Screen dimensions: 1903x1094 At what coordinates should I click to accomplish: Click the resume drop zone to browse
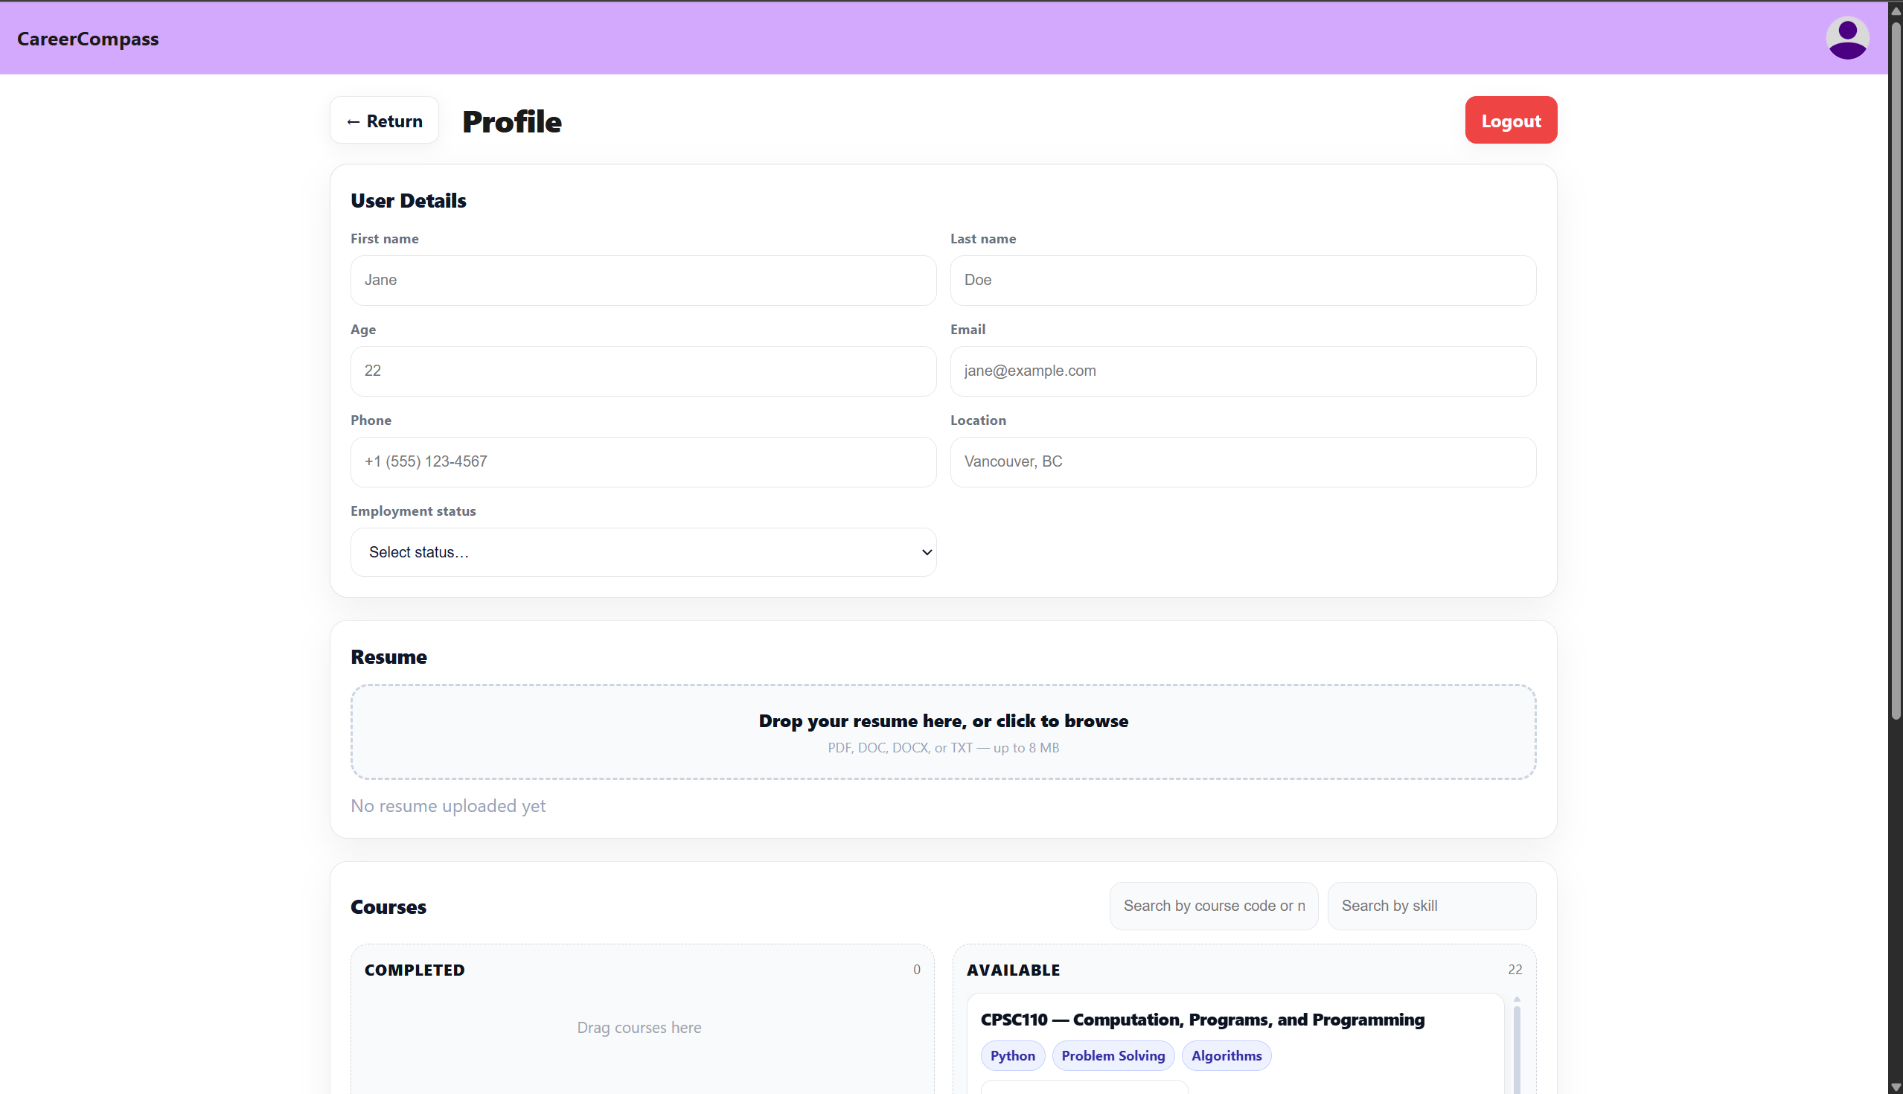pos(943,732)
